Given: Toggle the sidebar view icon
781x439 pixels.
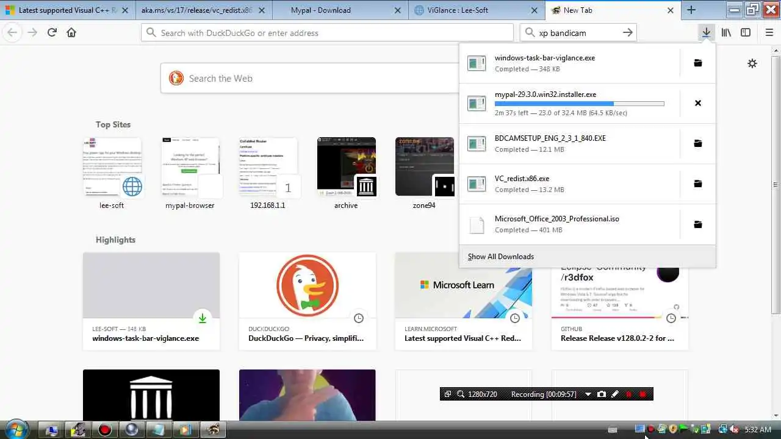Looking at the screenshot, I should 746,33.
